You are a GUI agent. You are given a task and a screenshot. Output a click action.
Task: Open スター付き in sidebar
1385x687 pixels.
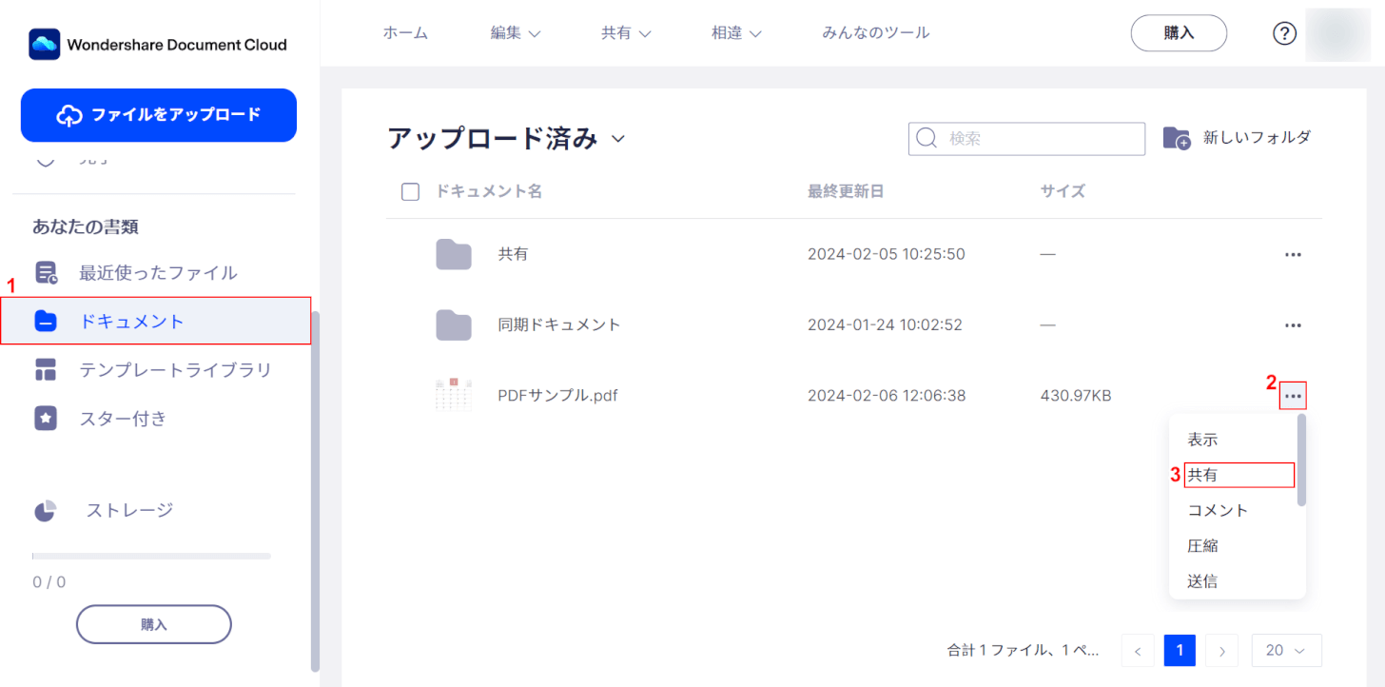(x=123, y=419)
